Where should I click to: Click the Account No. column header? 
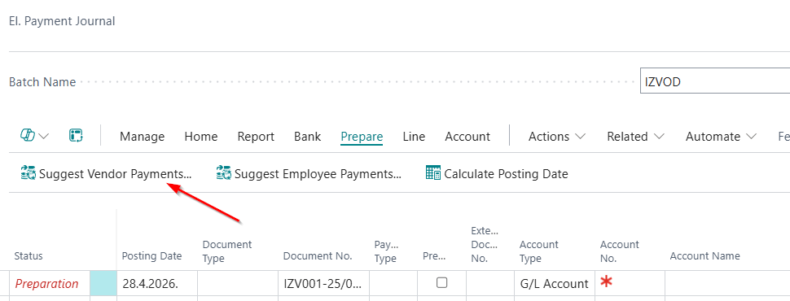coord(620,251)
